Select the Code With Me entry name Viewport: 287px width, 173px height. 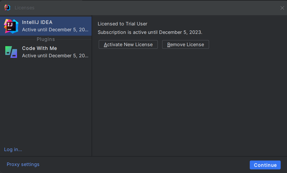pos(39,48)
